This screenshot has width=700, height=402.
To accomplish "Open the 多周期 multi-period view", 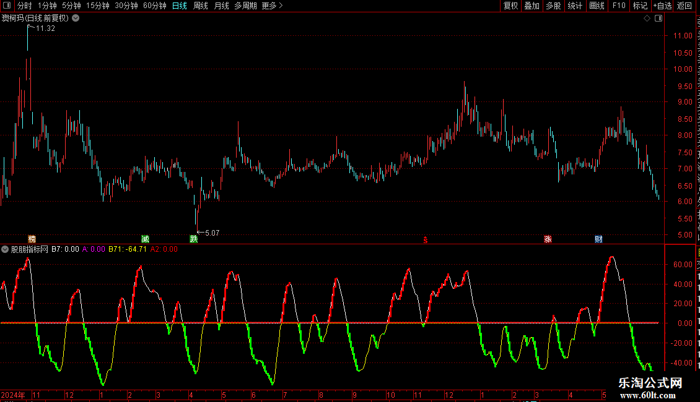I will (245, 6).
